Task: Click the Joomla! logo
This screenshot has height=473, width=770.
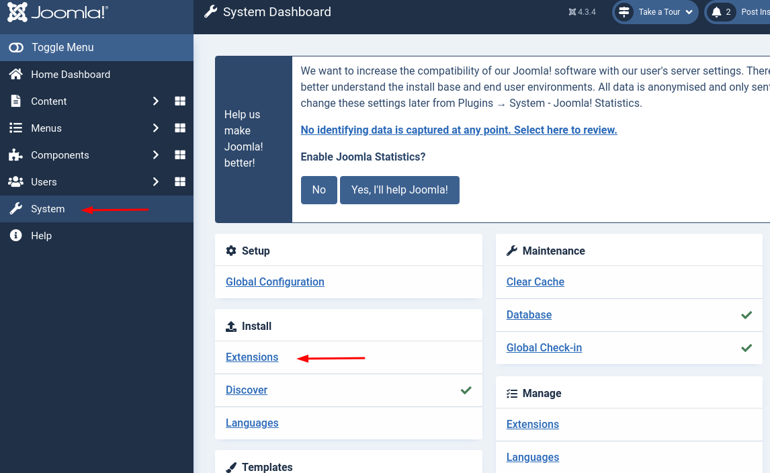Action: (58, 12)
